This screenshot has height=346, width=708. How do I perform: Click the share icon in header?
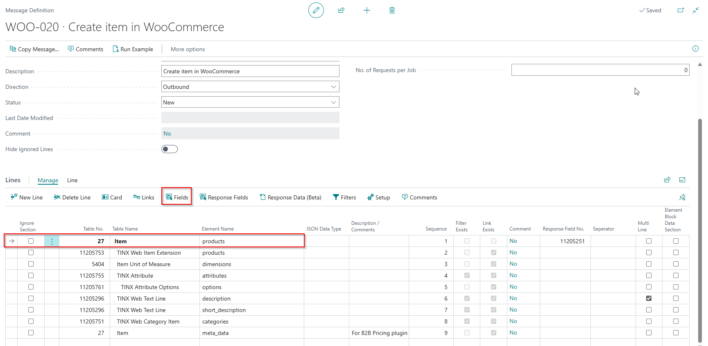[341, 10]
